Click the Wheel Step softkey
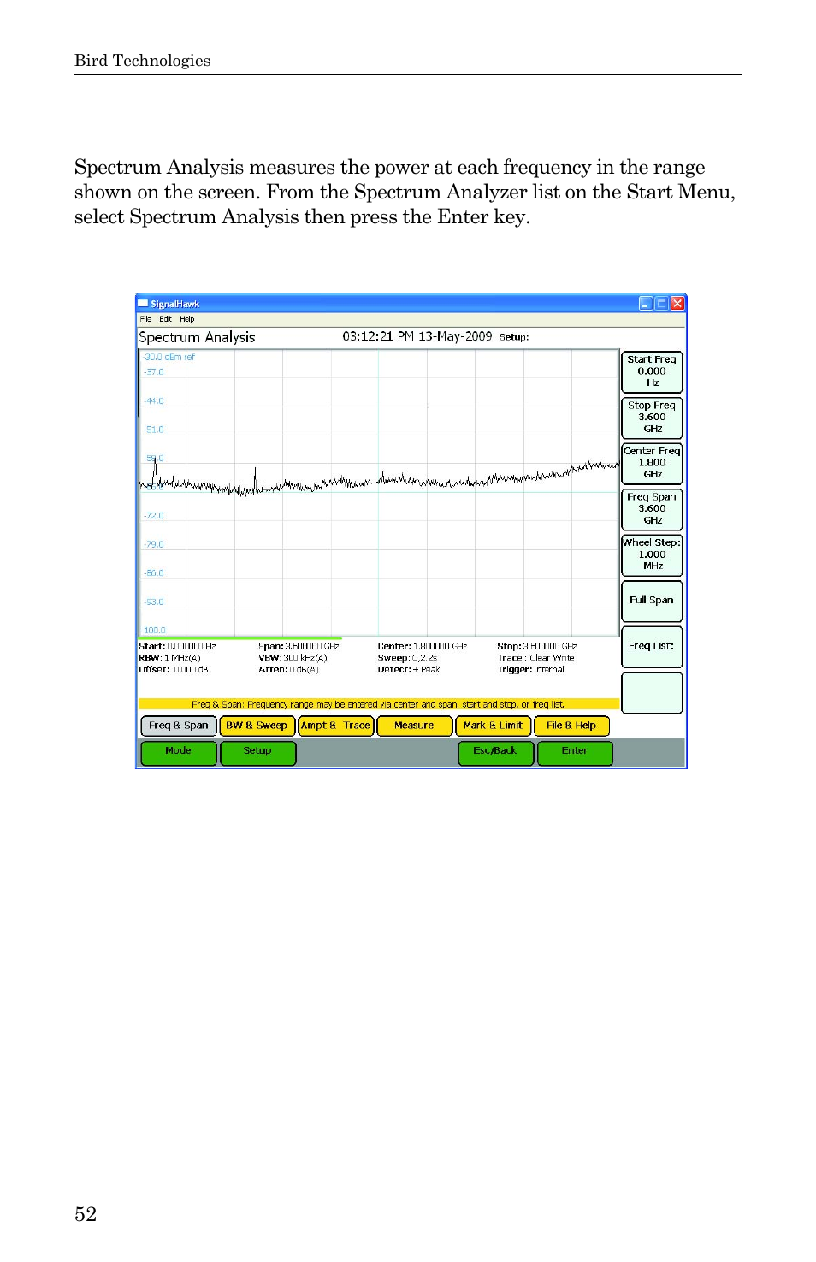816x1262 pixels. (x=652, y=554)
